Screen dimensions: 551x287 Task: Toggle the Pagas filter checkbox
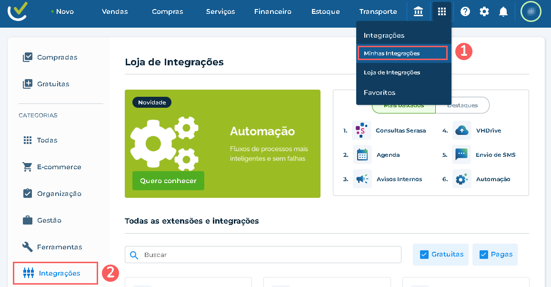[x=484, y=255]
